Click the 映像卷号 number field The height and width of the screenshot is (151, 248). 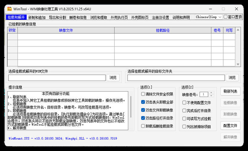coord(204,94)
